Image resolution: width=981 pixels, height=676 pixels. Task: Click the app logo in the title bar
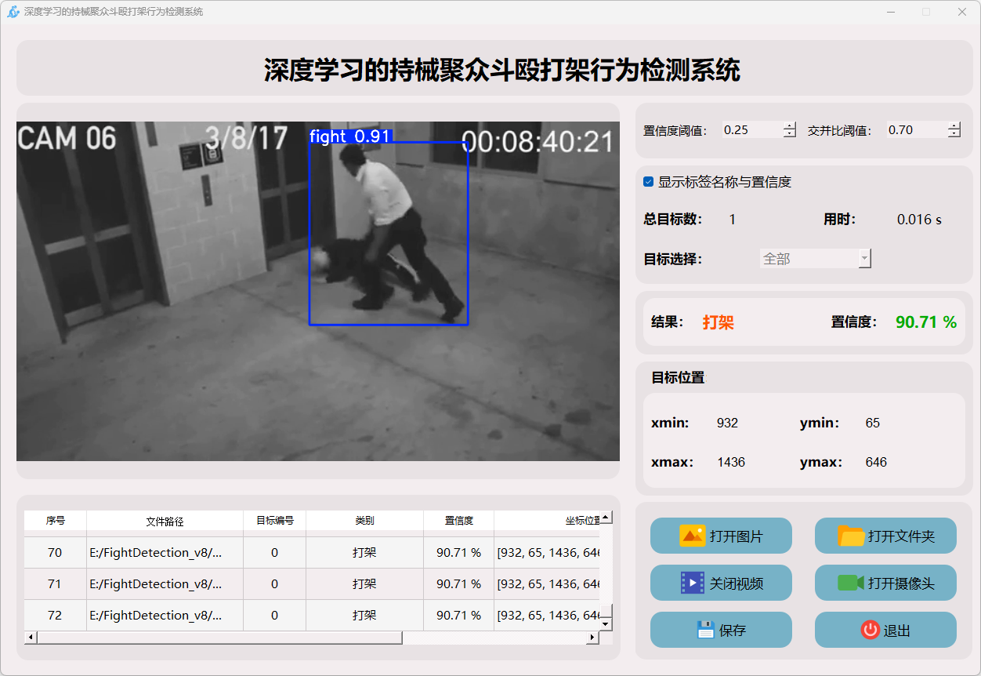click(13, 12)
